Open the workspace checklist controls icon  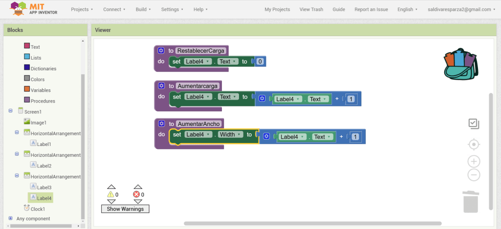coord(474,124)
